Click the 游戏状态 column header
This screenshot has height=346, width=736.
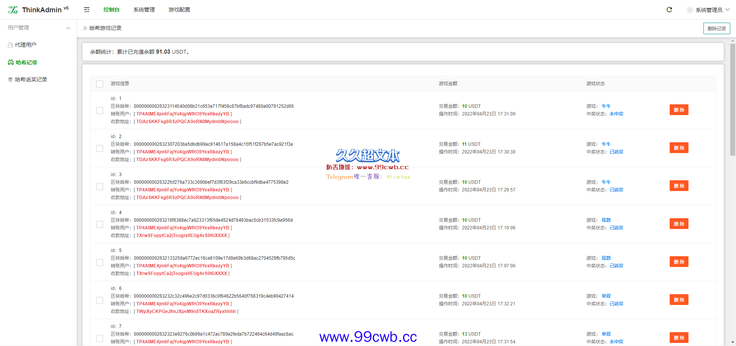point(596,84)
